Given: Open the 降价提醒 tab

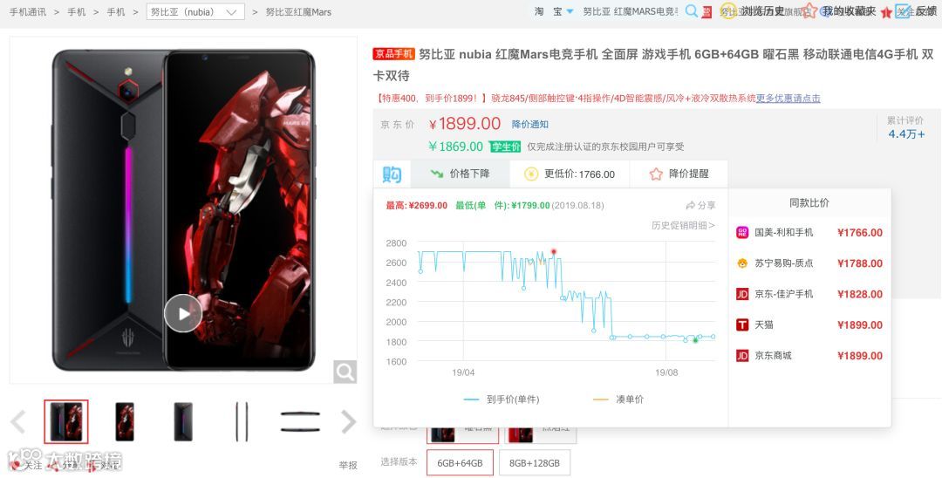Looking at the screenshot, I should 679,174.
